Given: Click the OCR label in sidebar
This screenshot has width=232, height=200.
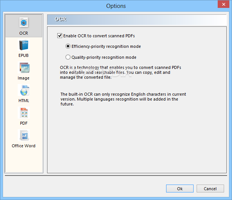Looking at the screenshot, I should coord(24,33).
